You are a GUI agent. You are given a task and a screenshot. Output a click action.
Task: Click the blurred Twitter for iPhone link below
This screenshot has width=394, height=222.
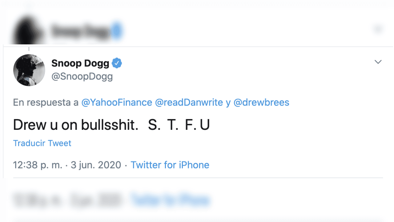[171, 200]
